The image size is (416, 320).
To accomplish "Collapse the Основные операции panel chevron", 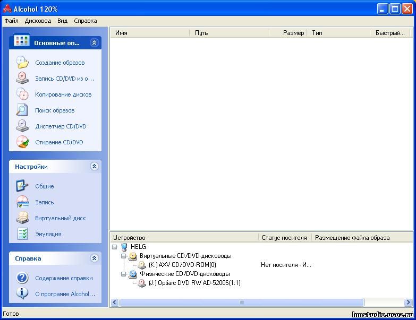I will 94,42.
